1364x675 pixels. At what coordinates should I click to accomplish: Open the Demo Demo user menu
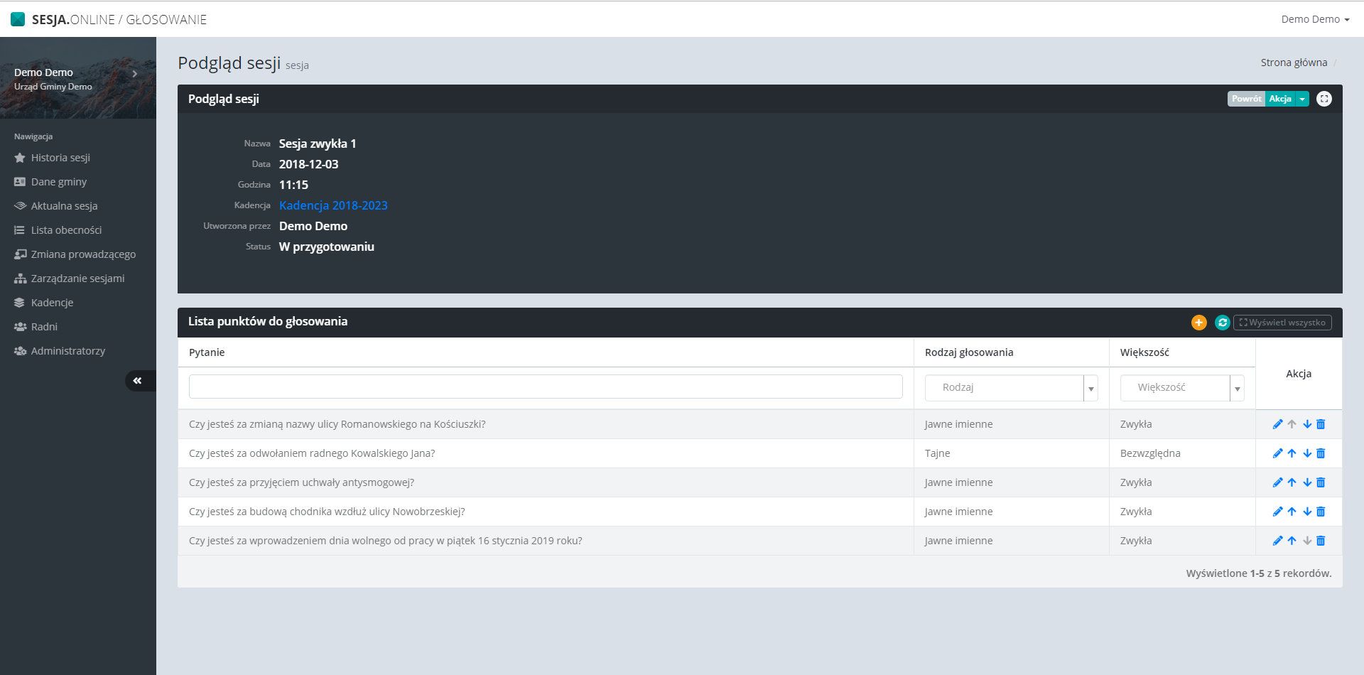click(x=1314, y=19)
